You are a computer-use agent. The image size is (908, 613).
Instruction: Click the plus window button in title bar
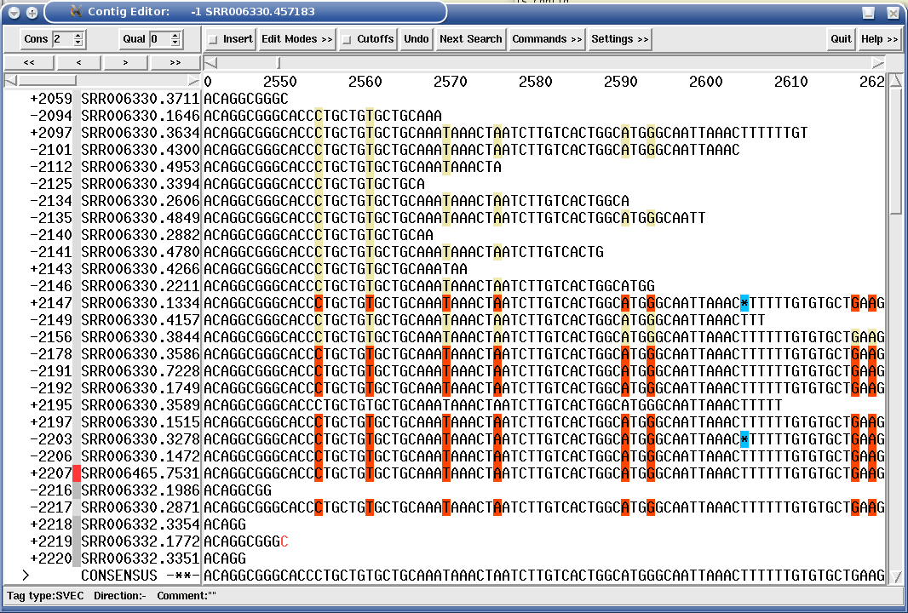pos(32,12)
